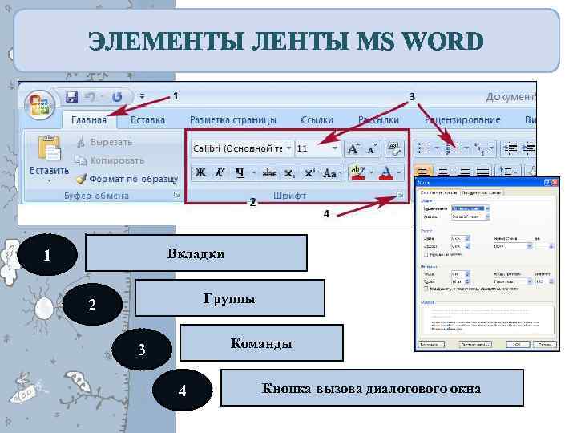Click the Clear Formatting eraser icon

[x=394, y=148]
